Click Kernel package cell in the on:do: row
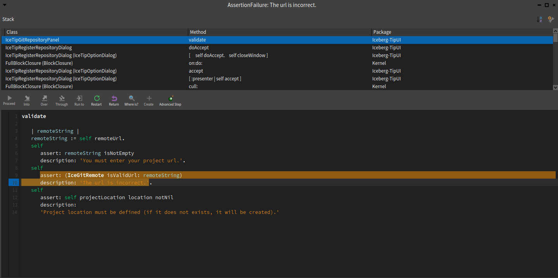 [379, 63]
